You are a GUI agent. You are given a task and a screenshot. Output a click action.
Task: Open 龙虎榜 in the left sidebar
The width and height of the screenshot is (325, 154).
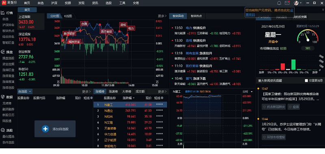7,103
